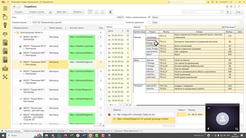Open the calendar 23 sidebar section
The width and height of the screenshot is (246, 138).
pyautogui.click(x=5, y=51)
